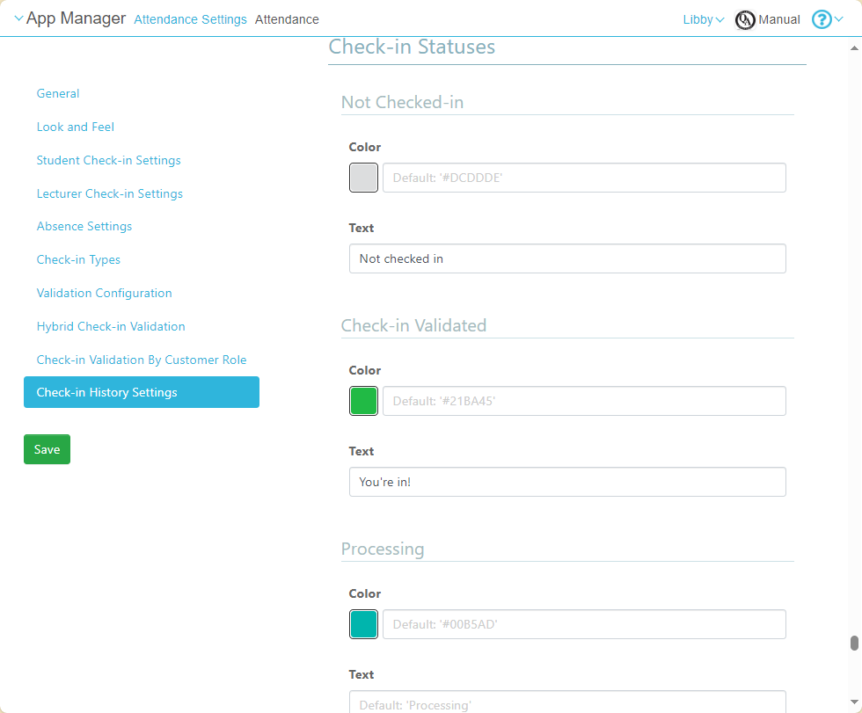This screenshot has height=713, width=862.
Task: Click the Not Checked-in section heading
Action: [403, 102]
